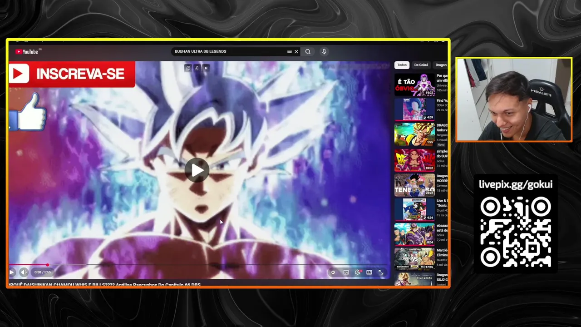Open the 10:02 Dragon Ball video thumbnail
This screenshot has height=327, width=581.
tap(414, 160)
